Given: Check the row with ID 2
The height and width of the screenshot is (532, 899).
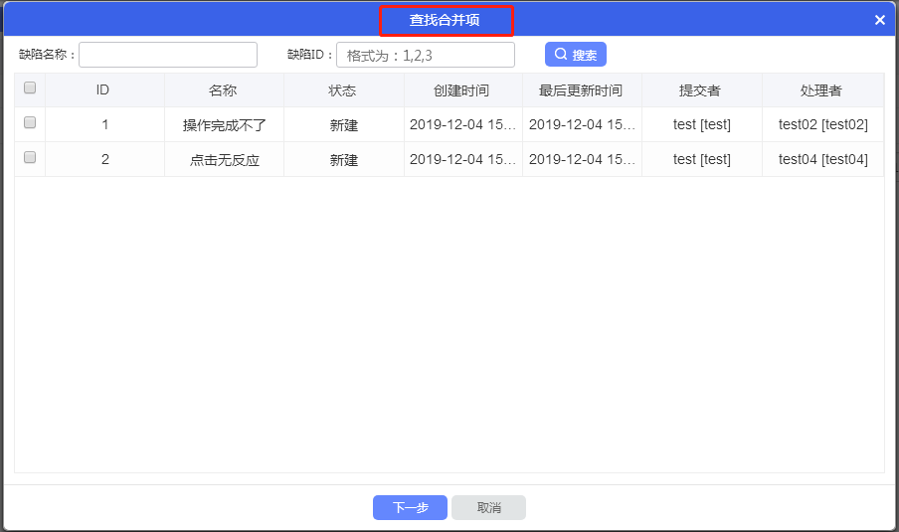Looking at the screenshot, I should 30,158.
